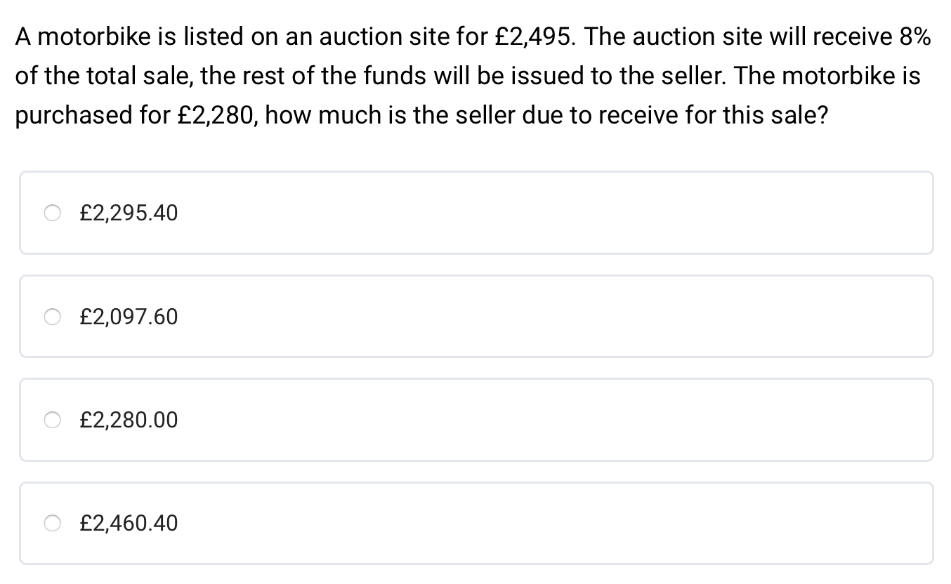Choose the £2,097.60 radio button
Viewport: 951px width, 584px height.
pyautogui.click(x=54, y=317)
